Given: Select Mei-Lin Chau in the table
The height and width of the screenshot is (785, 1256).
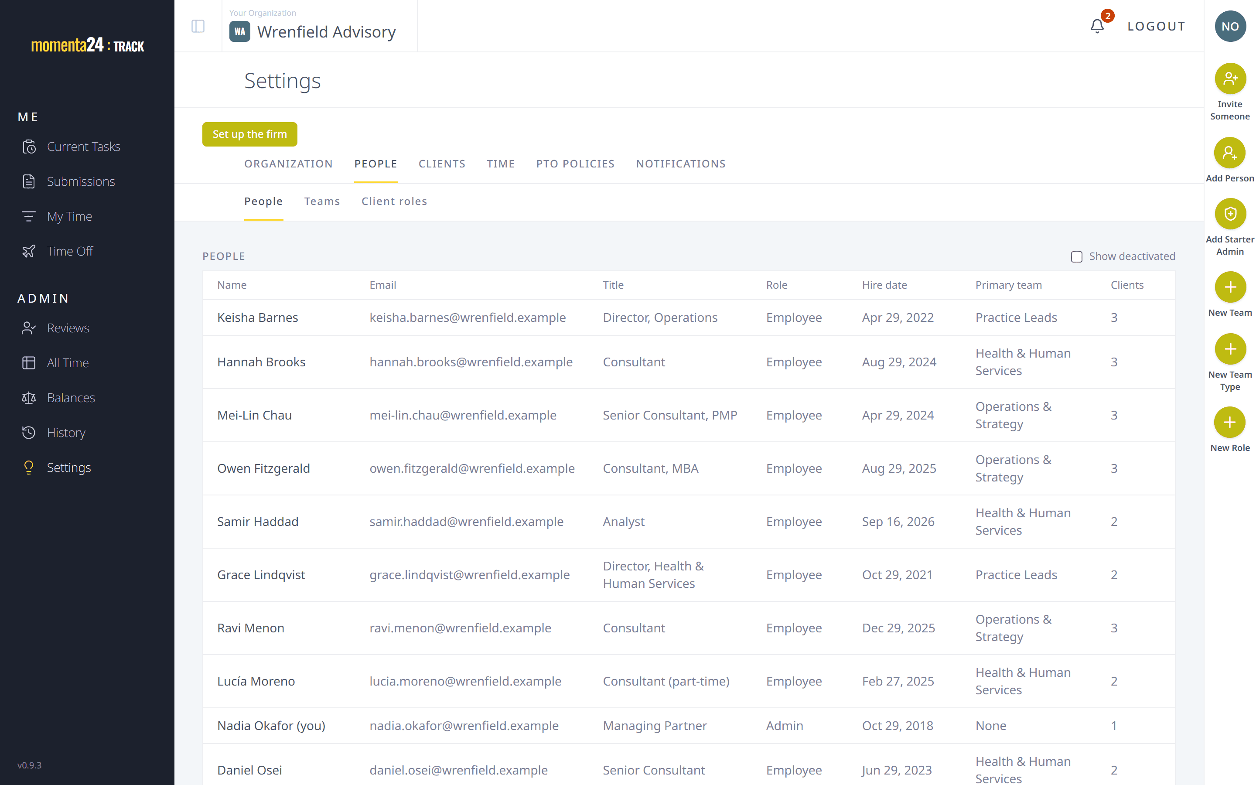Looking at the screenshot, I should 254,415.
